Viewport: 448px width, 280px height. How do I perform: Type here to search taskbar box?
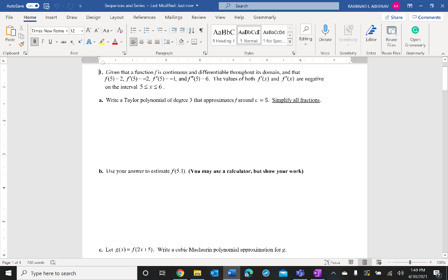[x=77, y=273]
